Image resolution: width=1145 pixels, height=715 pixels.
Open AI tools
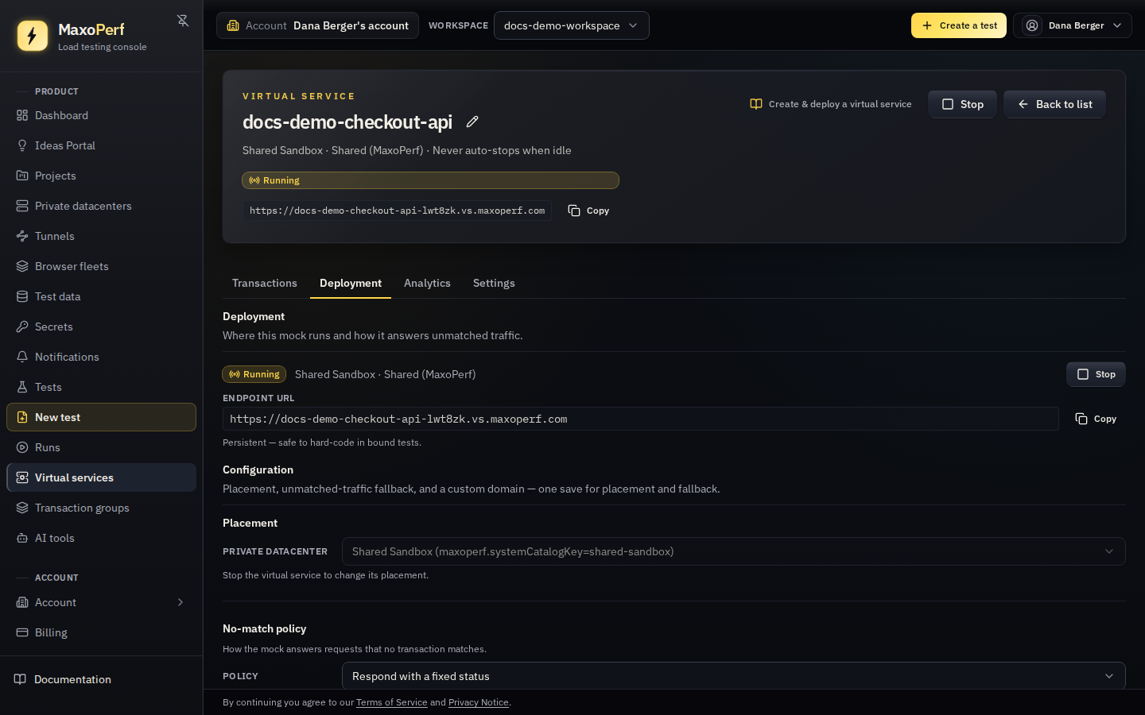pos(102,538)
